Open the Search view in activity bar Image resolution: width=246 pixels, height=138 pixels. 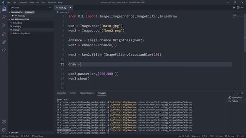4,17
